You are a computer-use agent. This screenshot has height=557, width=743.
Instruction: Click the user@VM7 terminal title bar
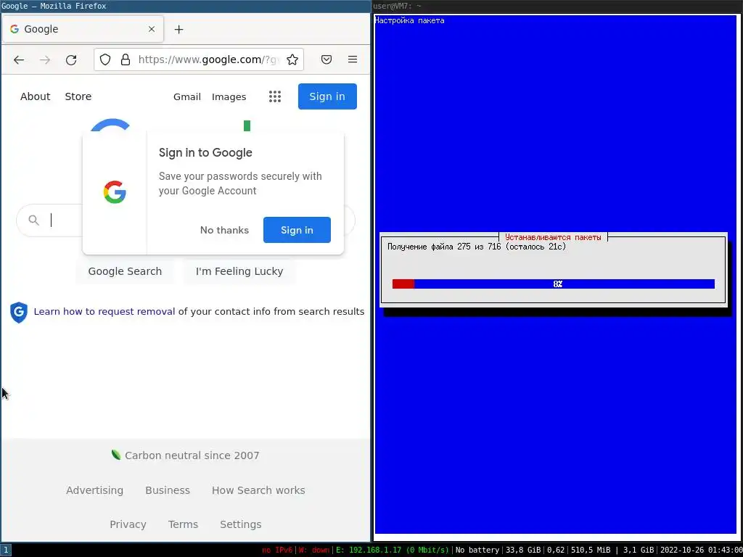pyautogui.click(x=557, y=6)
